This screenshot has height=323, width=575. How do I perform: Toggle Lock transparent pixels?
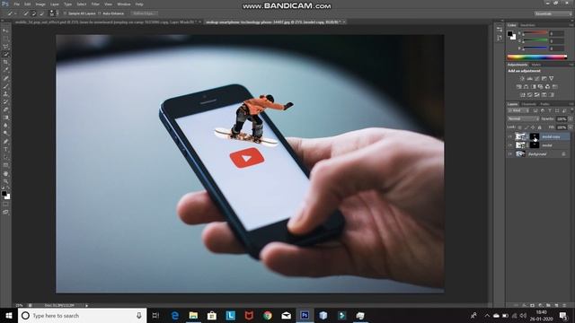tap(519, 127)
